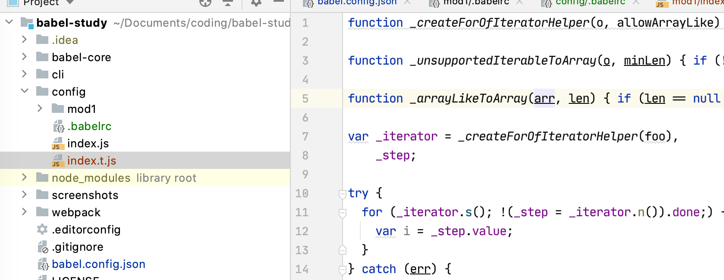Image resolution: width=724 pixels, height=280 pixels.
Task: Toggle fold marker on the catch line
Action: click(x=343, y=270)
